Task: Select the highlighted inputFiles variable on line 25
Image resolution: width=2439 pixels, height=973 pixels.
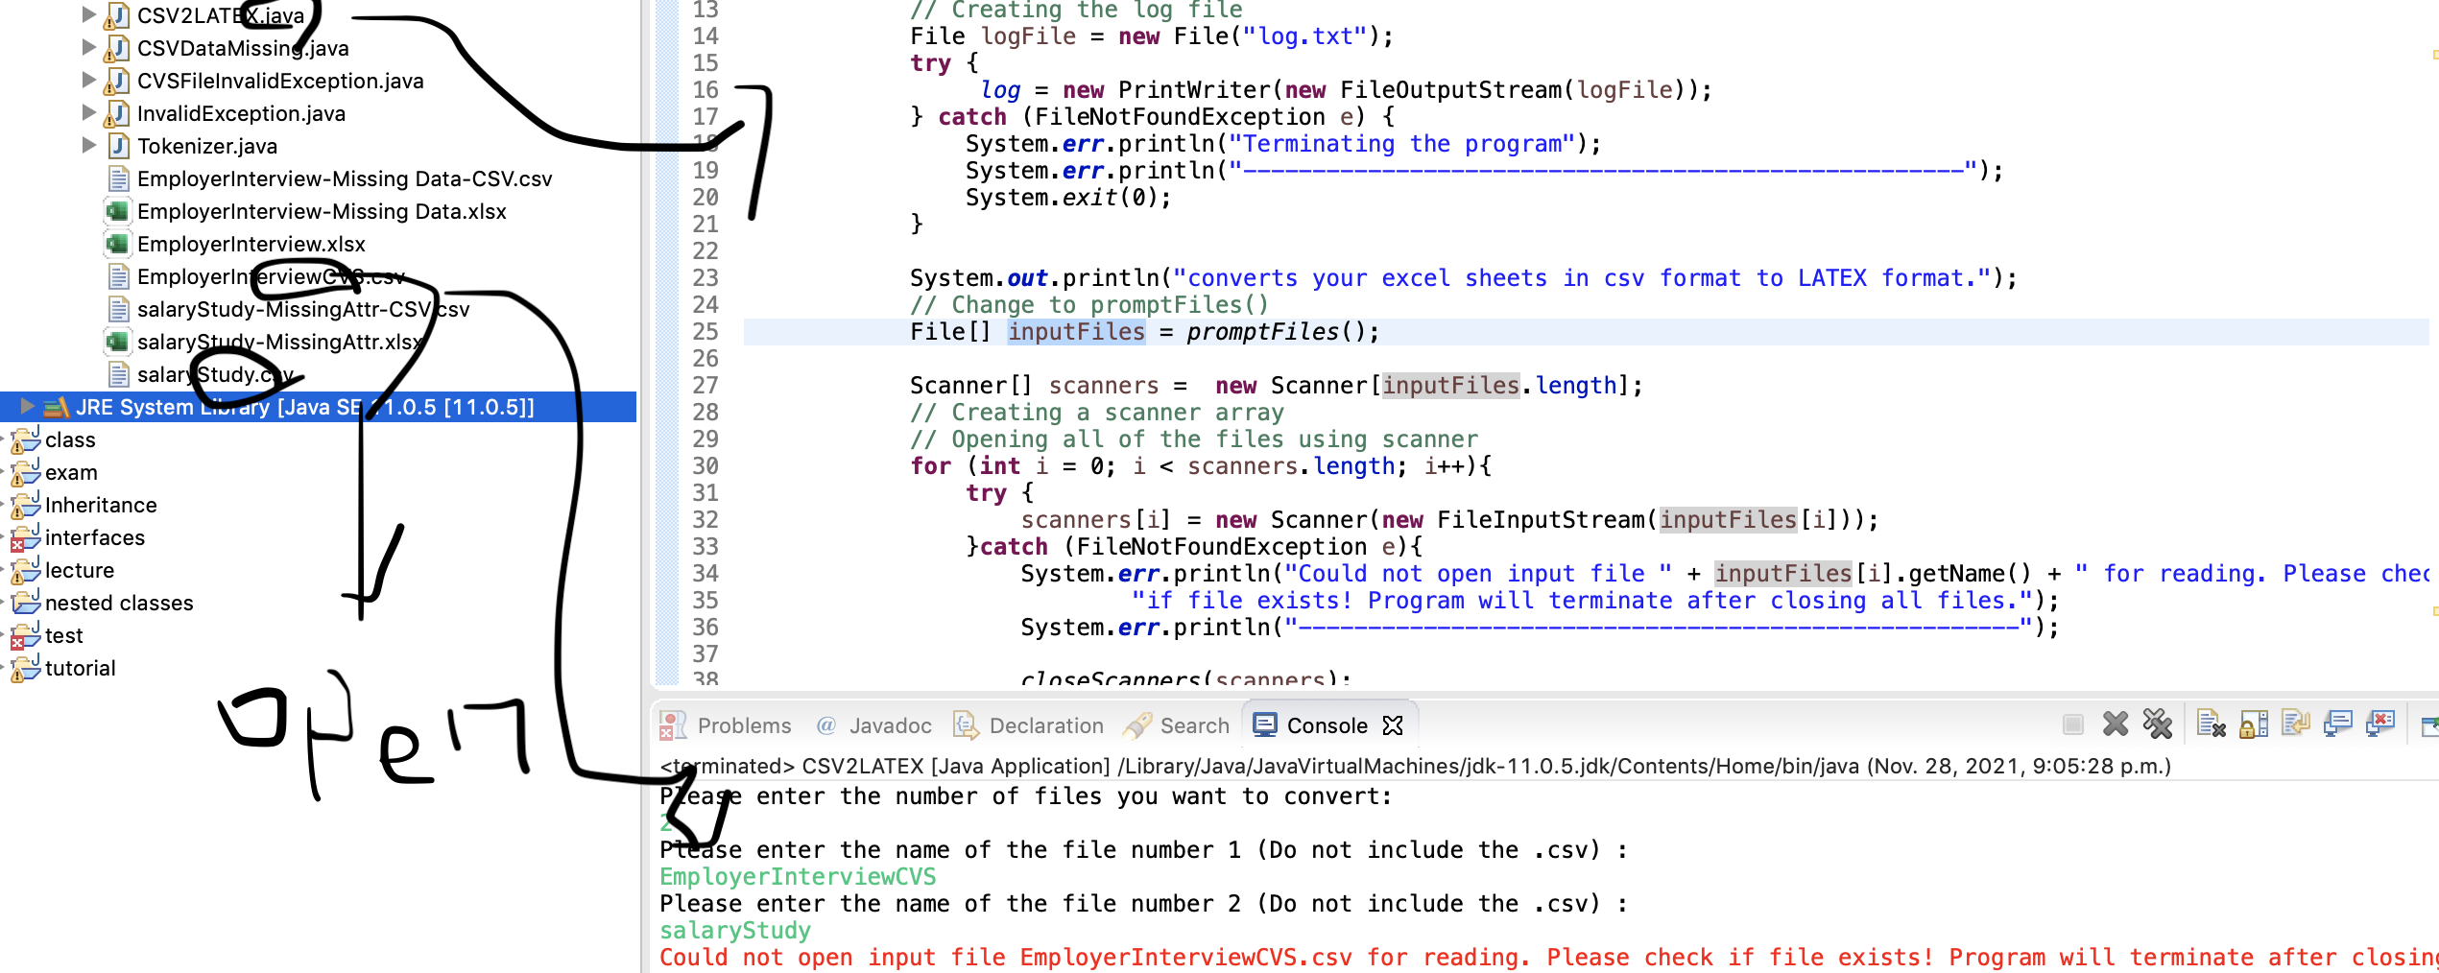Action: point(1075,331)
